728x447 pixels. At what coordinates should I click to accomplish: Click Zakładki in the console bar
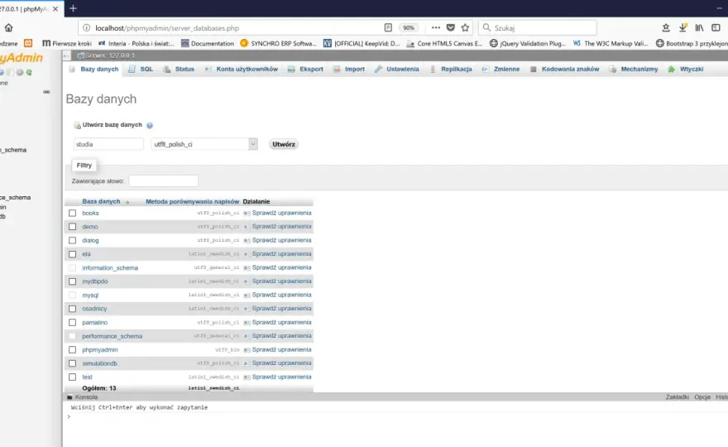pyautogui.click(x=677, y=397)
